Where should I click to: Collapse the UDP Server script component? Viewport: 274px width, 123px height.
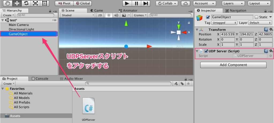197,51
